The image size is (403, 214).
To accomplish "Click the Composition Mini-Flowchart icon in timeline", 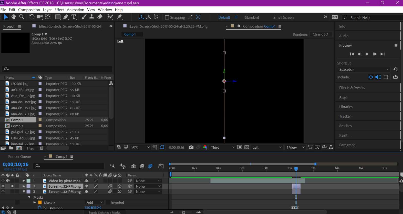I will (x=112, y=166).
